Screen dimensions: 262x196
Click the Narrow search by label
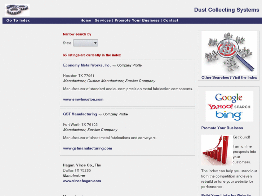77,34
